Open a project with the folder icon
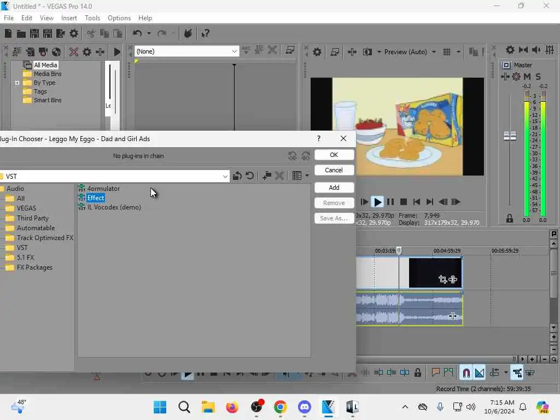This screenshot has width=560, height=420. click(21, 33)
